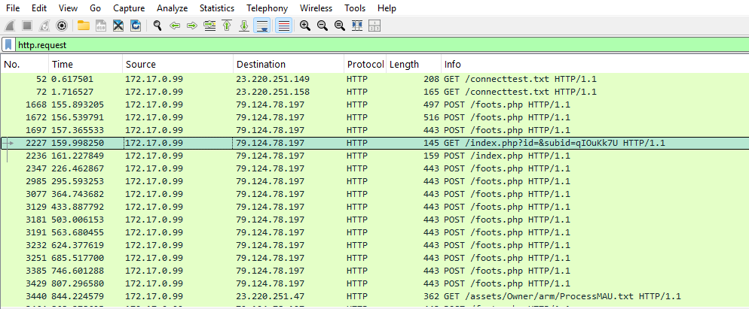Select packet 3429 at time 807.296580
This screenshot has width=749, height=309.
374,283
